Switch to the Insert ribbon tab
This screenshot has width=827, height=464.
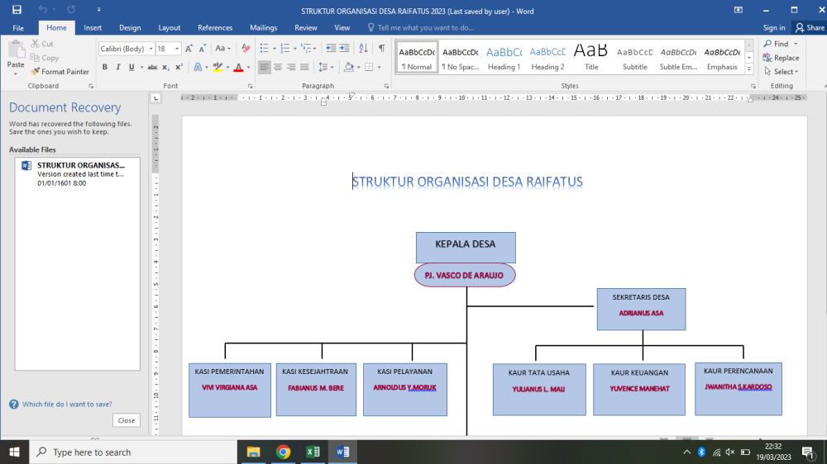[93, 28]
